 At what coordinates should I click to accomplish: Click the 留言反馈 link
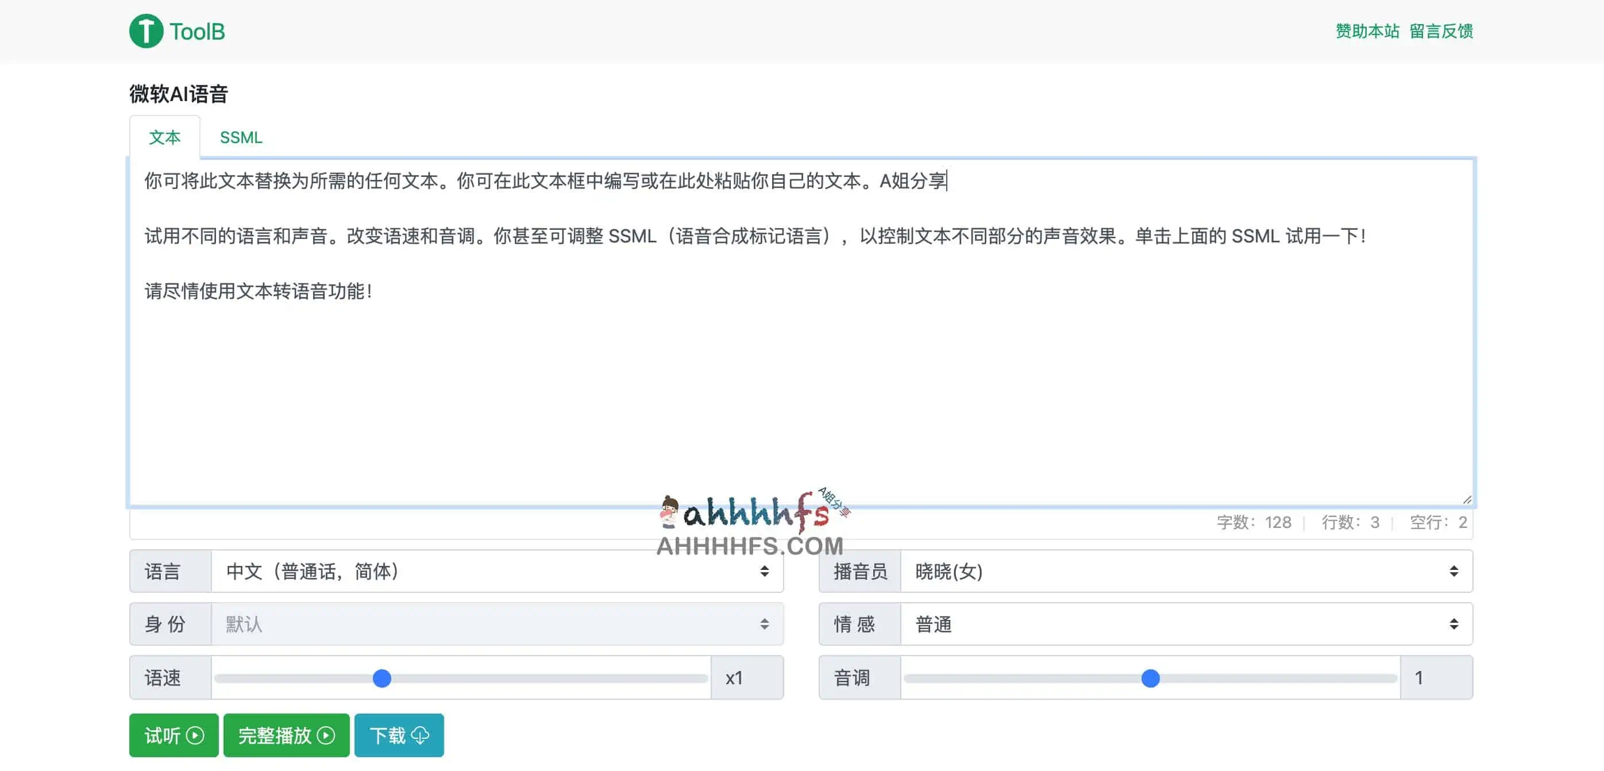pos(1441,31)
